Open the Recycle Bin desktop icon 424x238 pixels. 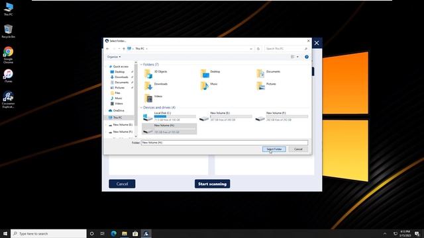tap(8, 31)
